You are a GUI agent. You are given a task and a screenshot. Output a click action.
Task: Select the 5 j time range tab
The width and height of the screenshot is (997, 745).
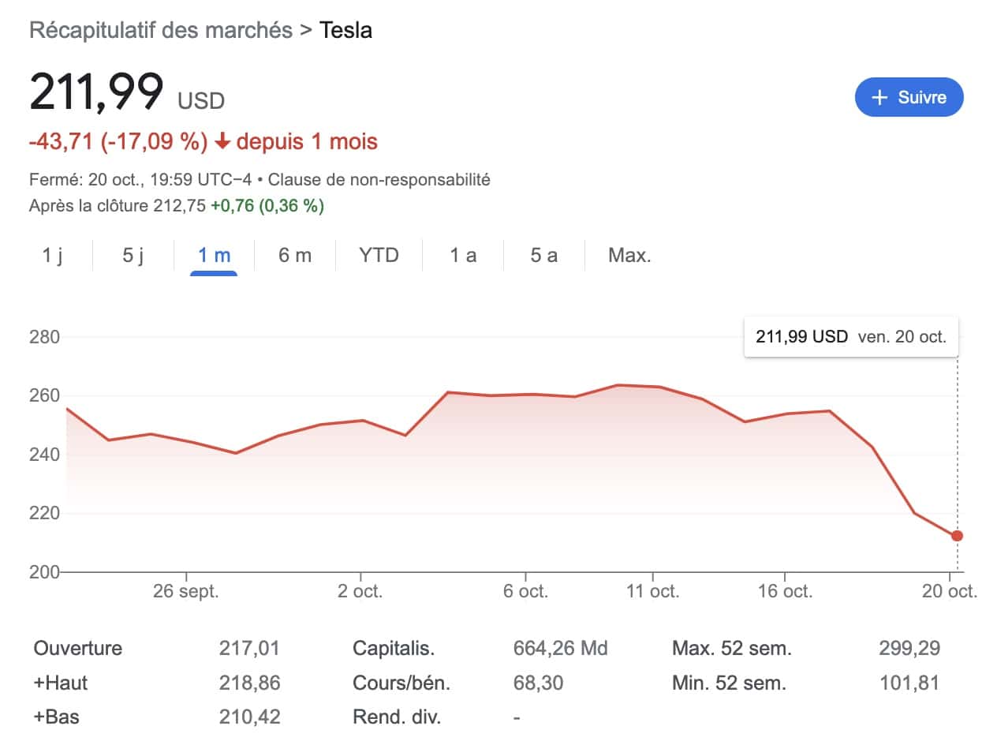pyautogui.click(x=133, y=256)
